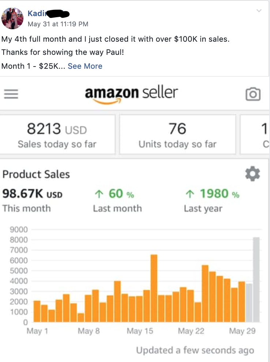Click the May 22 axis label
Image resolution: width=270 pixels, height=362 pixels.
(x=191, y=331)
